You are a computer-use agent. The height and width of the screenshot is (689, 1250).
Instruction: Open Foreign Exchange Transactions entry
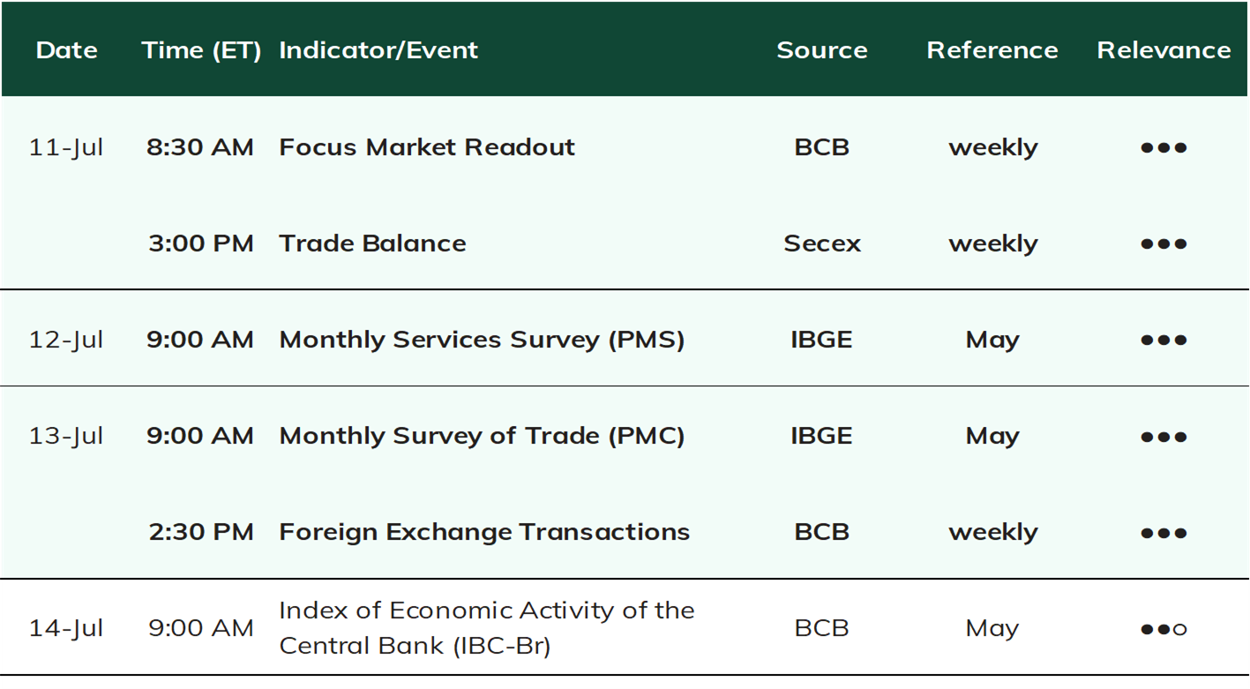tap(484, 532)
